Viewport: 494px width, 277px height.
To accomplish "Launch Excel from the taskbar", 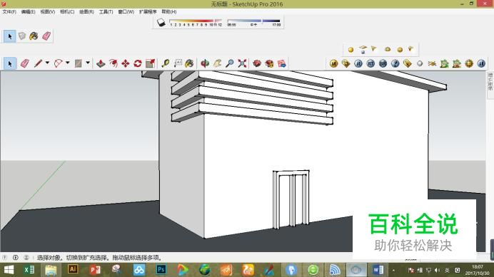I will point(29,270).
